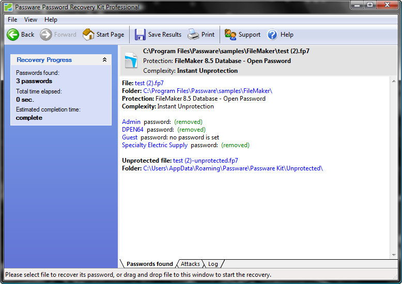Open the Help menu in menu bar
The height and width of the screenshot is (284, 402).
coord(51,20)
